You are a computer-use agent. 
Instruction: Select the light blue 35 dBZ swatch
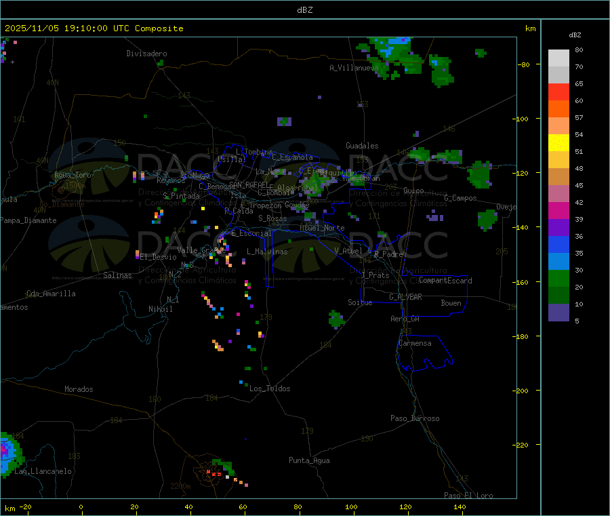pyautogui.click(x=558, y=261)
